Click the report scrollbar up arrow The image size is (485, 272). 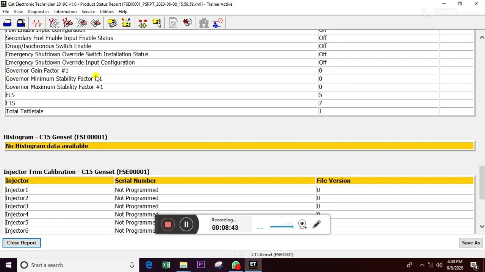tap(482, 37)
